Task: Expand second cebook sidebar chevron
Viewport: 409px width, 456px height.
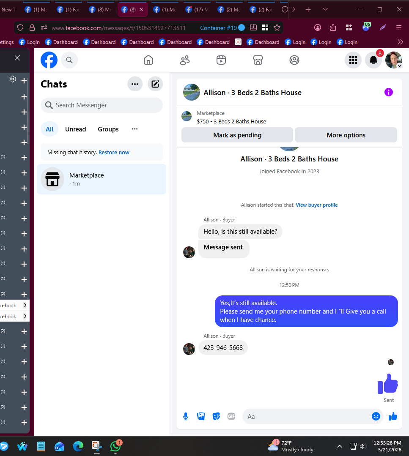Action: tap(25, 316)
